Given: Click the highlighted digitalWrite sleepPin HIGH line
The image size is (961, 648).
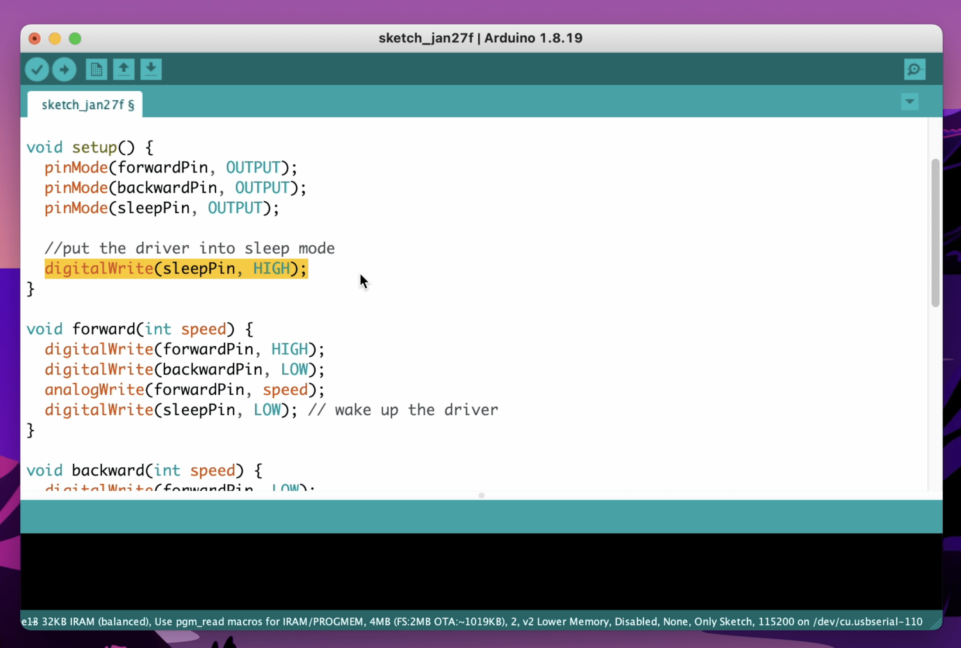Looking at the screenshot, I should 176,269.
